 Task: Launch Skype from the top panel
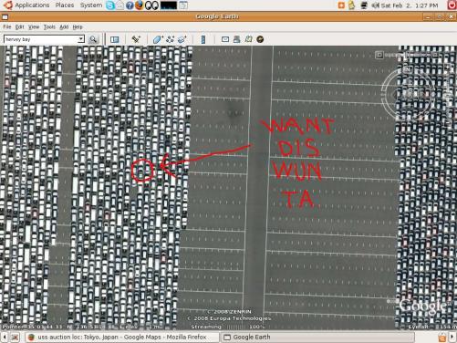(x=110, y=5)
